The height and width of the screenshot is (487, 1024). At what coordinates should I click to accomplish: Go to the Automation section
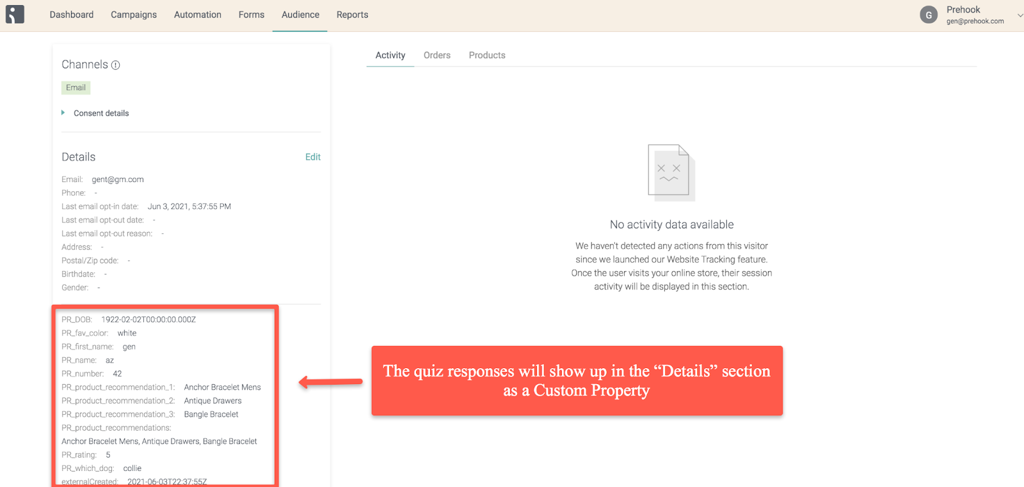tap(198, 15)
